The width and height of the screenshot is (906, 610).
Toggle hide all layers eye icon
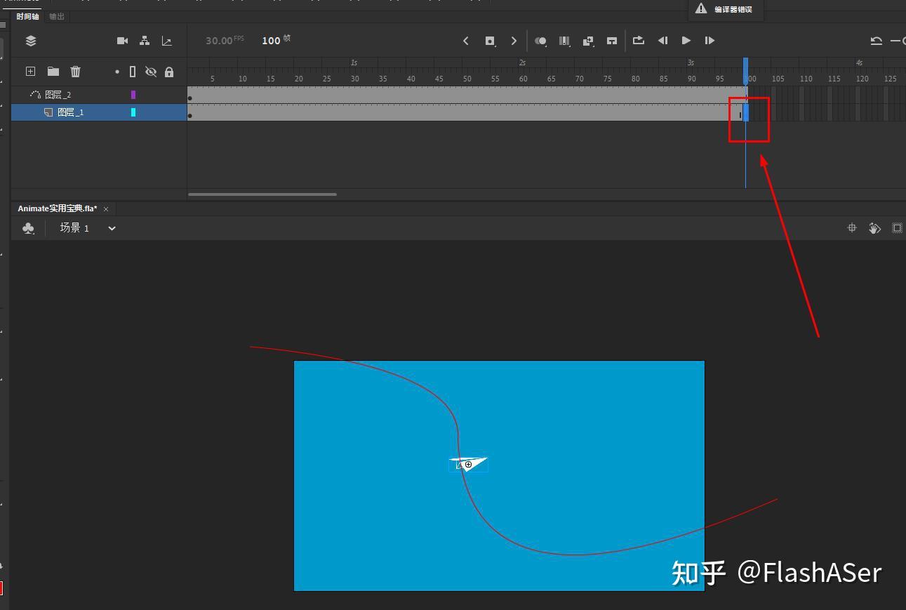click(150, 72)
